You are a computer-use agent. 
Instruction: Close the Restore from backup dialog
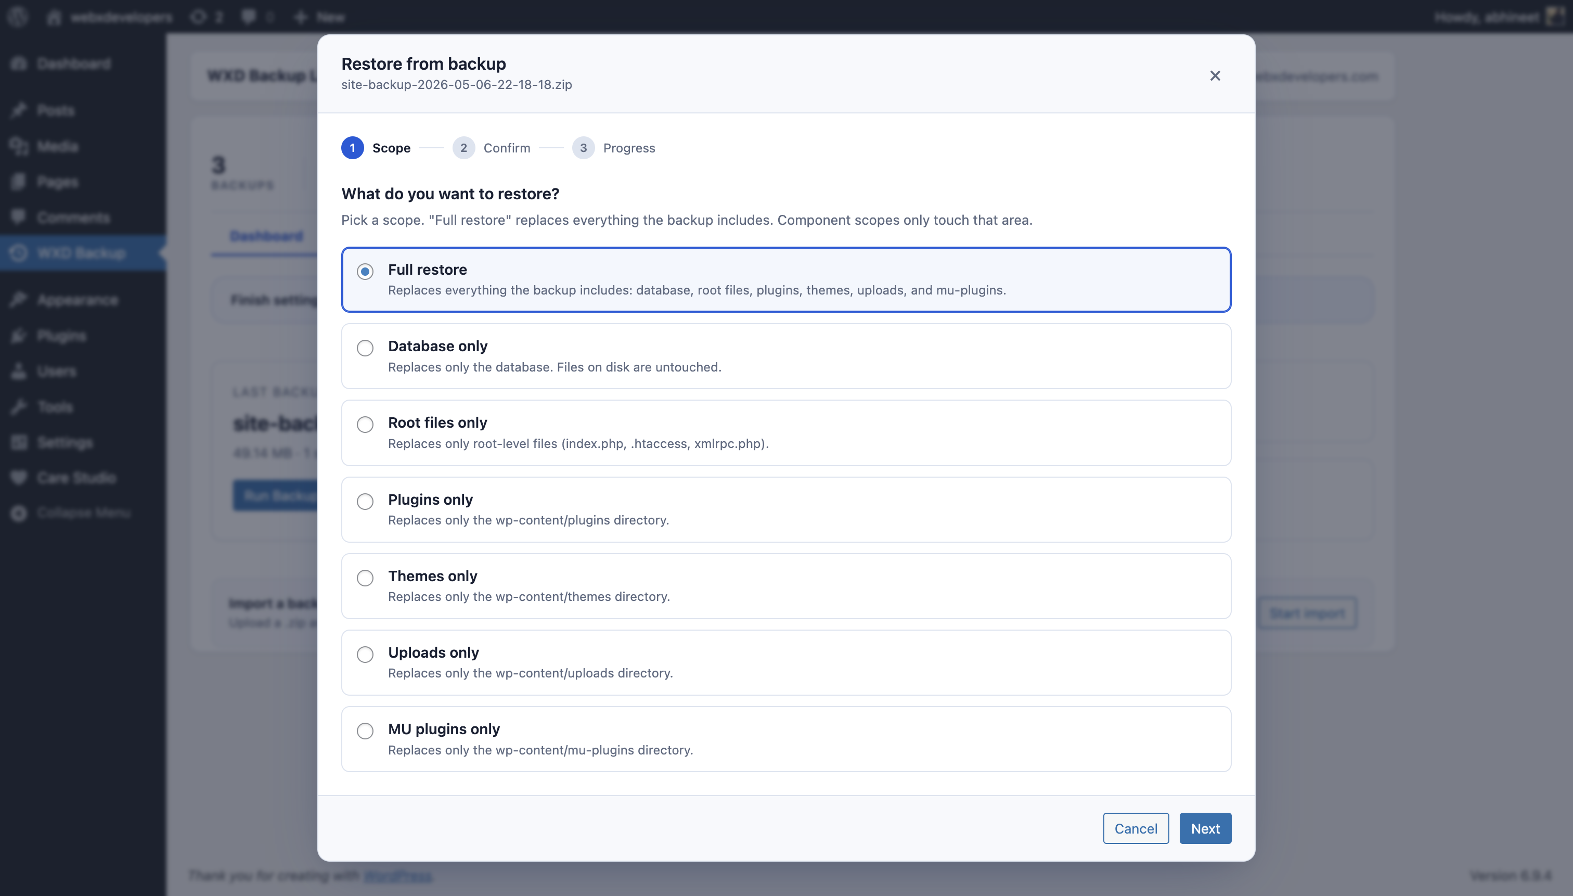click(x=1215, y=75)
